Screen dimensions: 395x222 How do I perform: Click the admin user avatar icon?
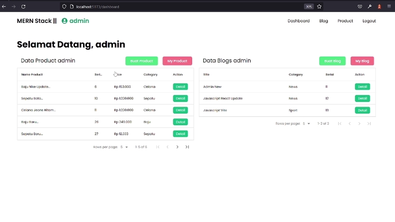point(64,21)
